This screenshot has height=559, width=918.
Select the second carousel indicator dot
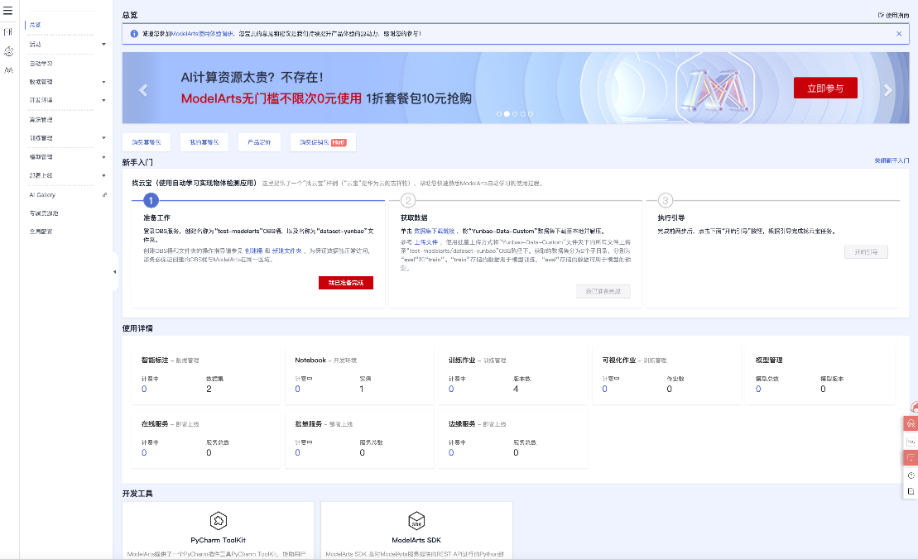507,114
